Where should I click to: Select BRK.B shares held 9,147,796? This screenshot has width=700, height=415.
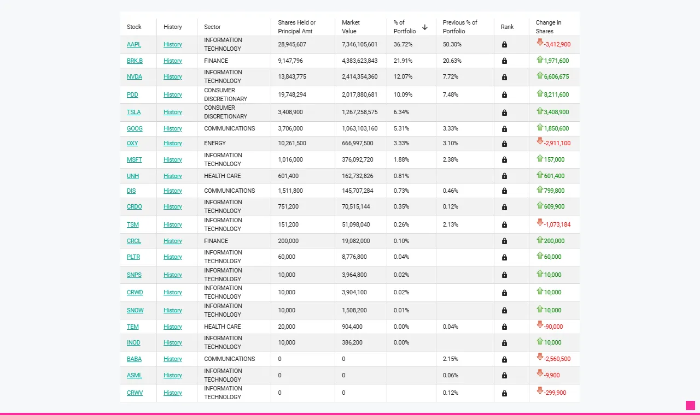pyautogui.click(x=290, y=61)
